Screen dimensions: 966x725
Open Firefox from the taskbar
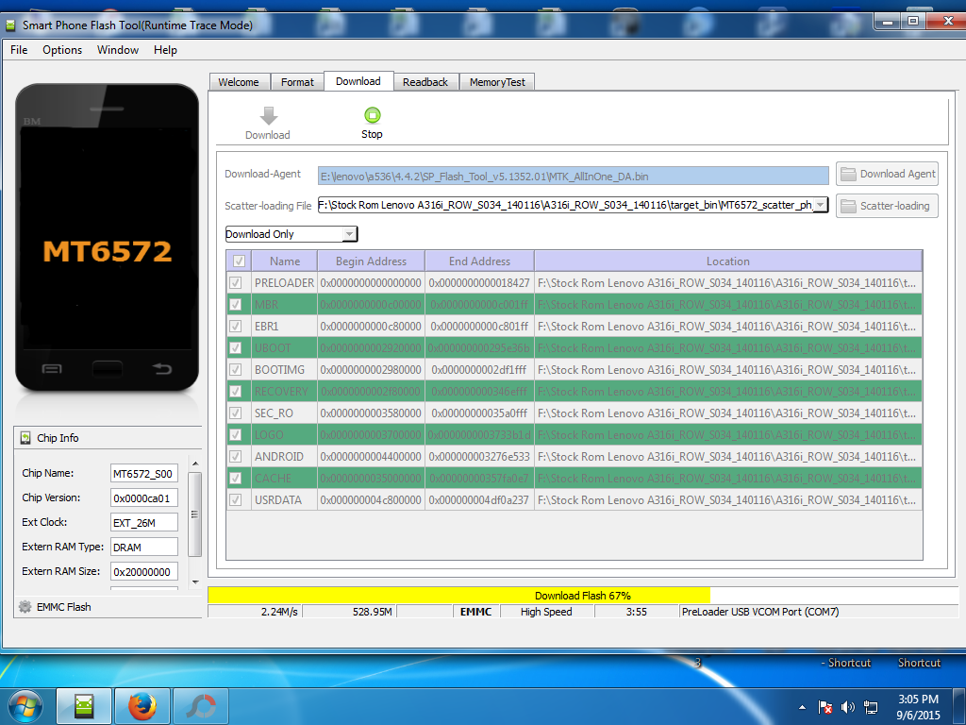click(x=142, y=705)
